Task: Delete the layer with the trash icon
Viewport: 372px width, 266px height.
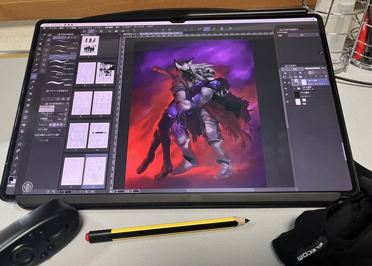Action: pos(326,76)
